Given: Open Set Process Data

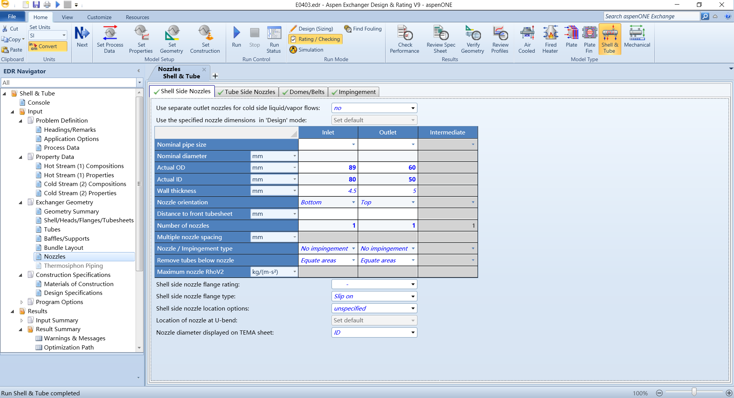Looking at the screenshot, I should click(110, 39).
